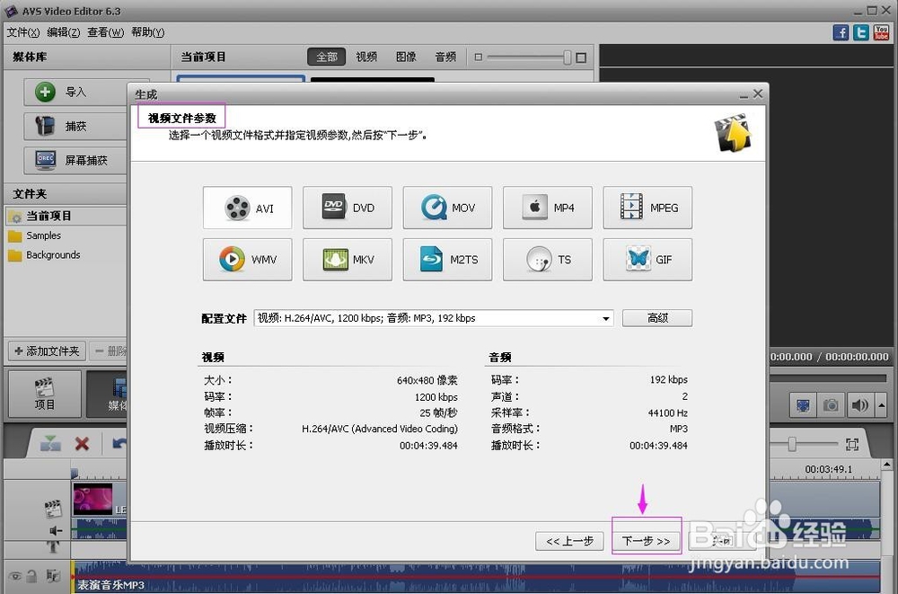
Task: Open the Help menu
Action: [148, 32]
